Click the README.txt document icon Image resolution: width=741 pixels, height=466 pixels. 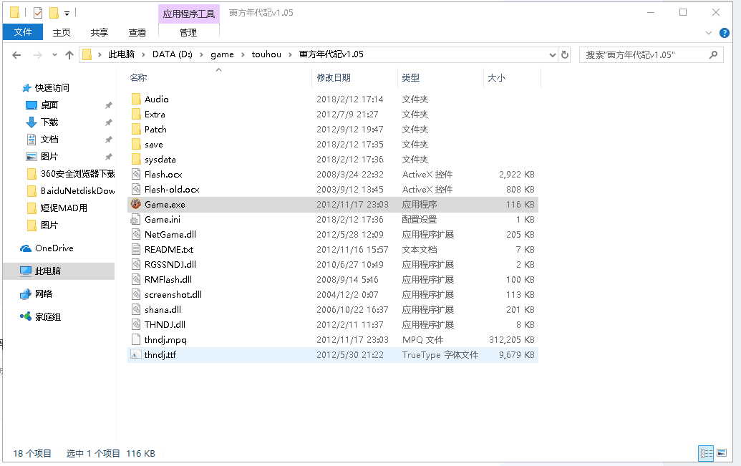136,250
